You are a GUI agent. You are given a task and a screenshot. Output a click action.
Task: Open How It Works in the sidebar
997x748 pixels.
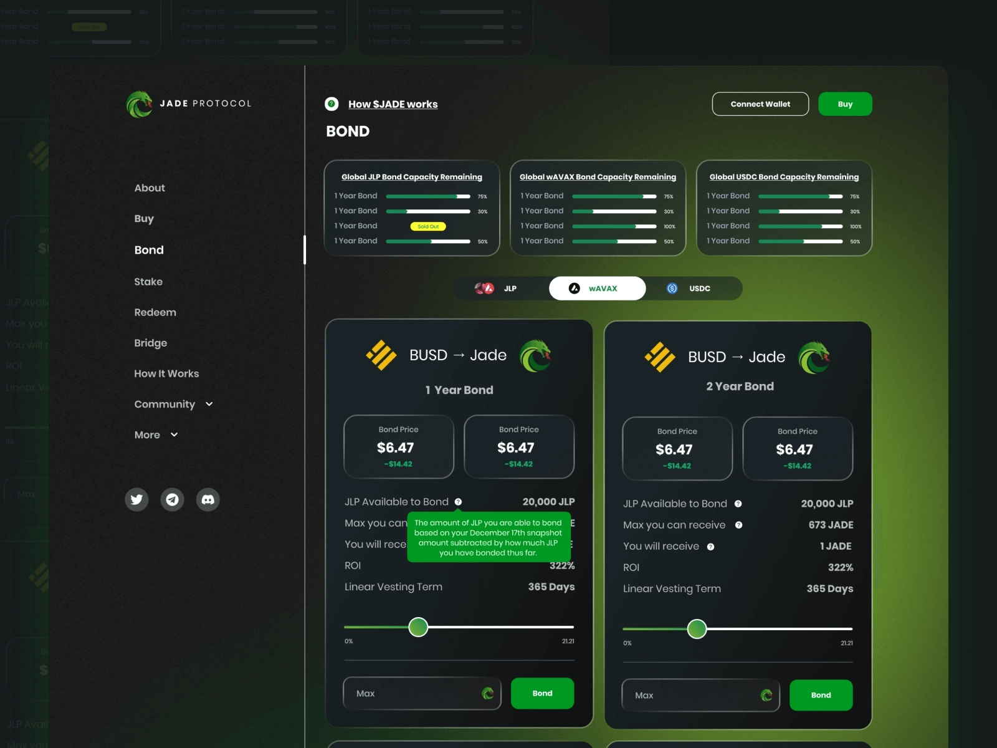[x=166, y=373]
